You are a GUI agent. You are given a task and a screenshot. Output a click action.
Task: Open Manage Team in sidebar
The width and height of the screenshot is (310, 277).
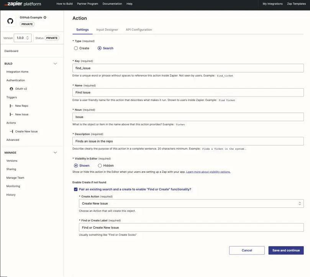pyautogui.click(x=15, y=178)
